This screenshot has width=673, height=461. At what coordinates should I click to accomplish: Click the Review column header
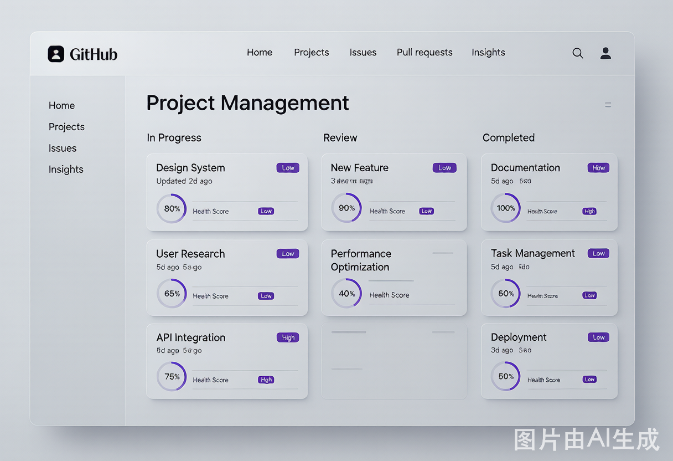[340, 138]
